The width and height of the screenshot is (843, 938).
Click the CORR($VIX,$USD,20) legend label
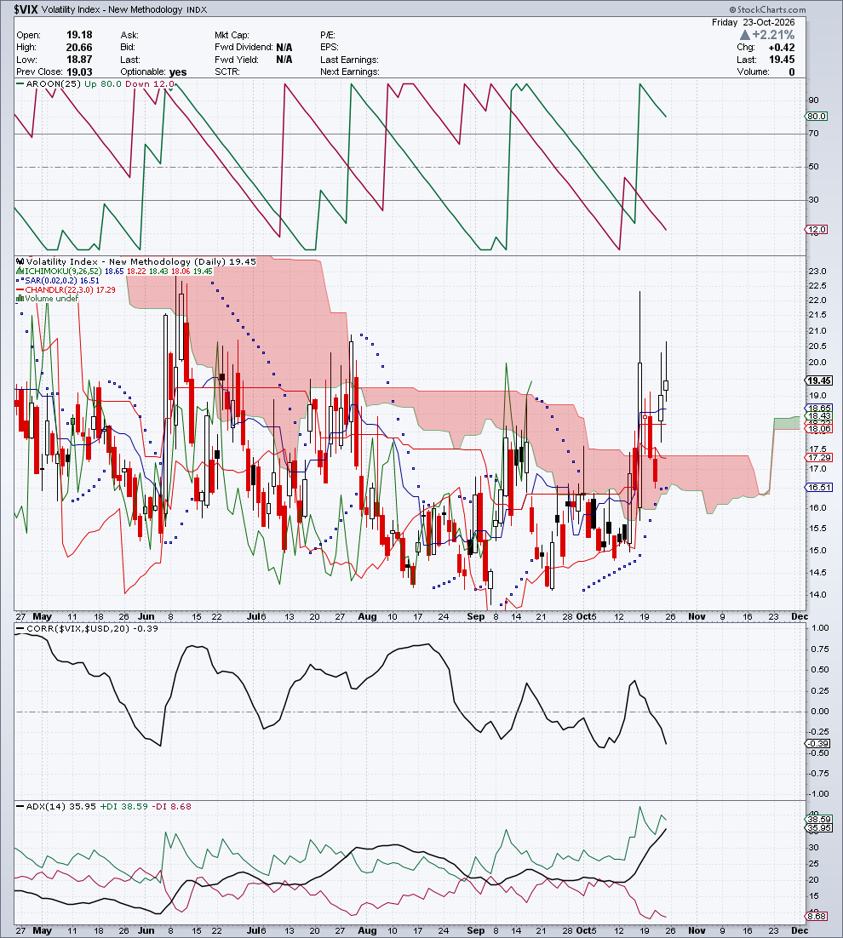pyautogui.click(x=77, y=629)
